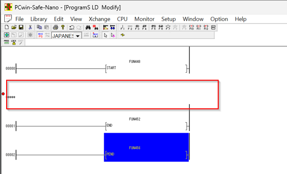Image resolution: width=287 pixels, height=174 pixels.
Task: Click the red breakpoint dot marker
Action: [3, 94]
